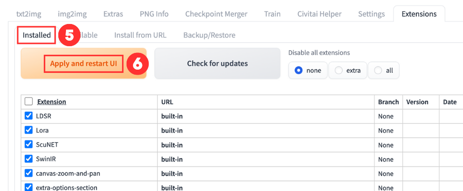The image size is (463, 191).
Task: Choose 'all' to disable all extensions
Action: [383, 70]
